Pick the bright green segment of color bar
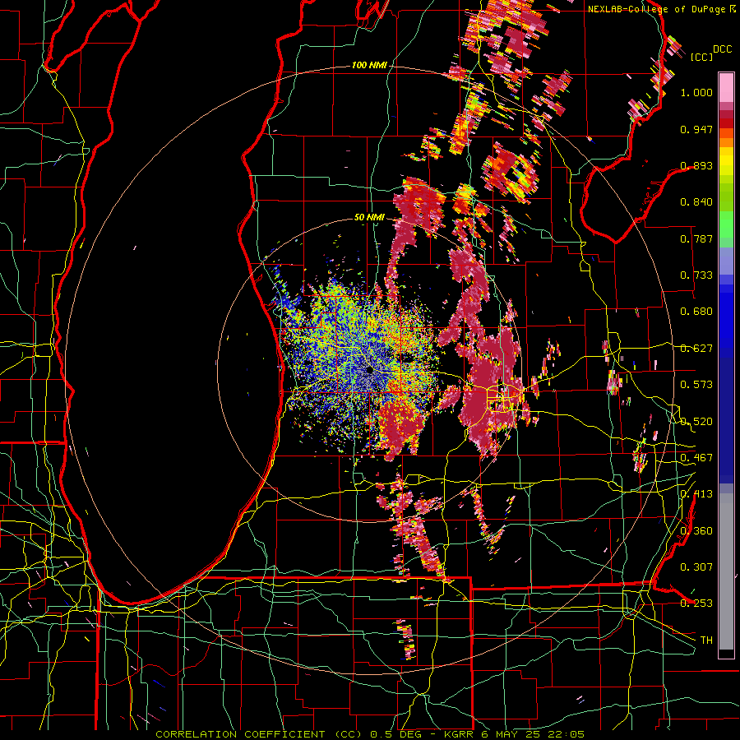Viewport: 740px width, 740px height. pyautogui.click(x=726, y=224)
